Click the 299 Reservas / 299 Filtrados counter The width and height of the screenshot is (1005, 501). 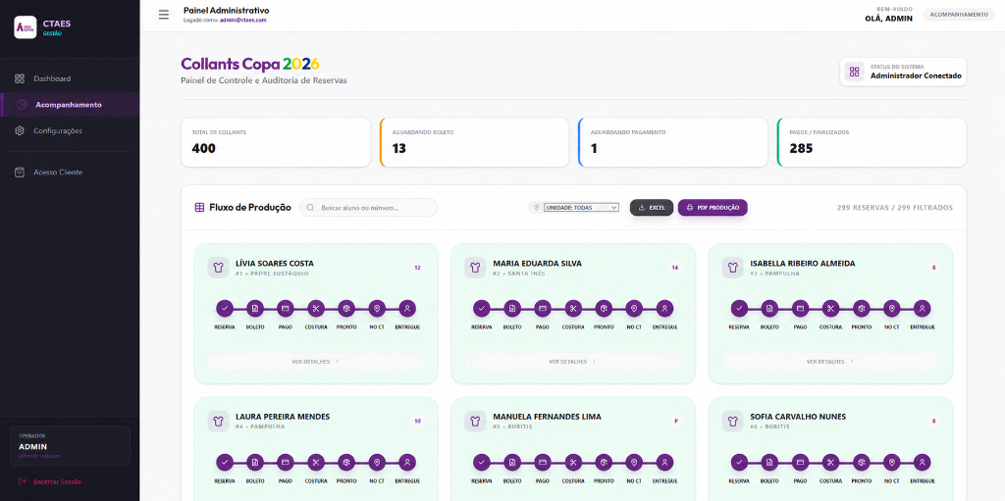pyautogui.click(x=895, y=208)
